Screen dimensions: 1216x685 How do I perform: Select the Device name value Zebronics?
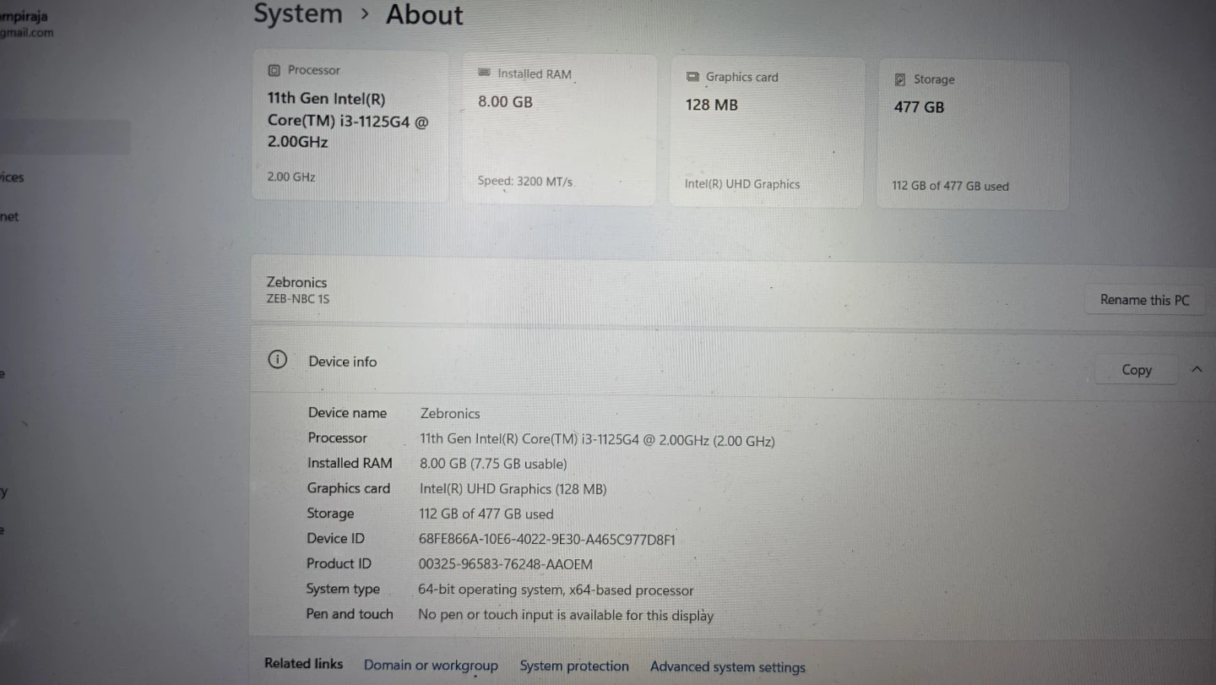pos(450,414)
